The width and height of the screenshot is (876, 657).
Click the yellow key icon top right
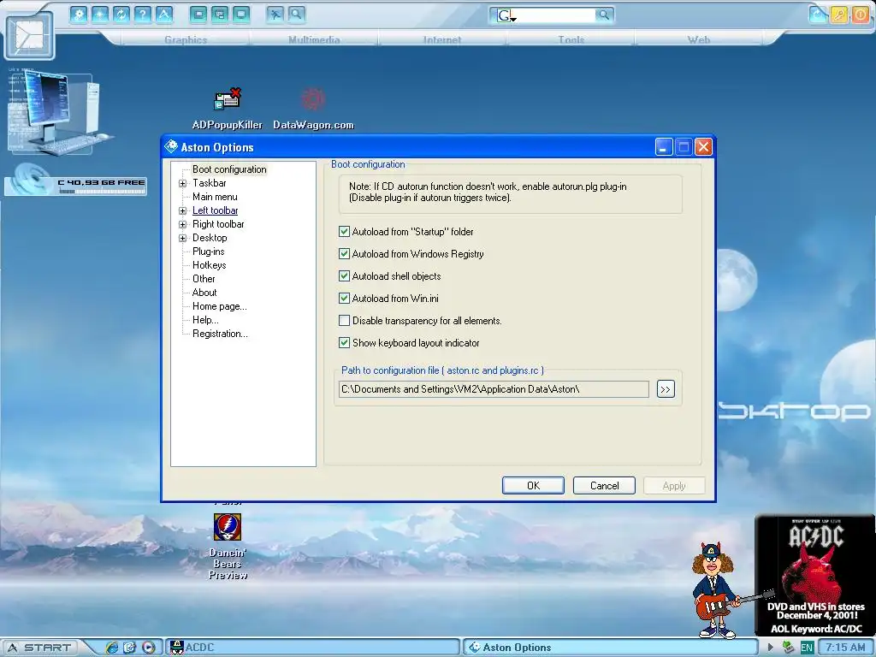(838, 15)
